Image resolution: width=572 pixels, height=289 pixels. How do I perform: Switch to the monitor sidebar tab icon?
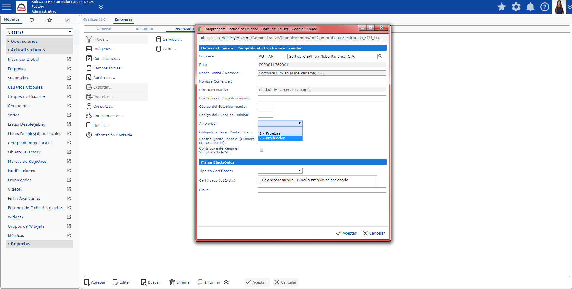32,20
